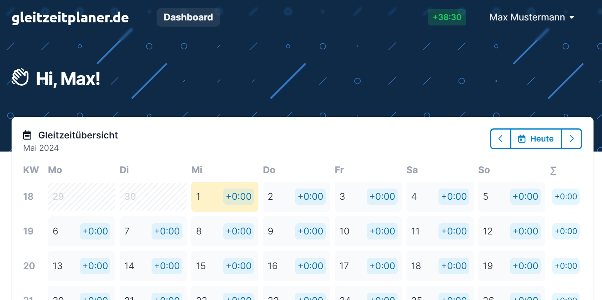Click the next month chevron arrow
This screenshot has width=602, height=300.
click(x=572, y=139)
